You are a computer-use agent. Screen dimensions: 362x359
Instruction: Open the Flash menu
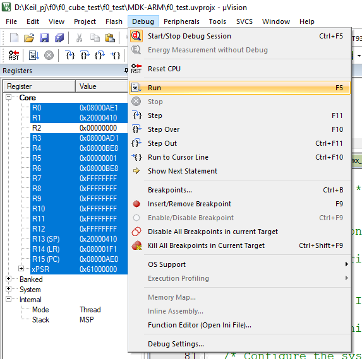[114, 21]
